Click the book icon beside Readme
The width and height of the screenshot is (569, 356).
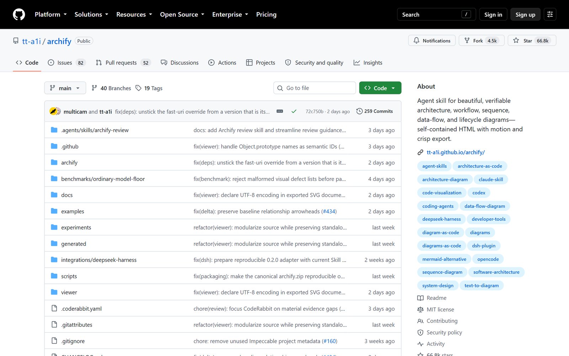[x=420, y=298]
